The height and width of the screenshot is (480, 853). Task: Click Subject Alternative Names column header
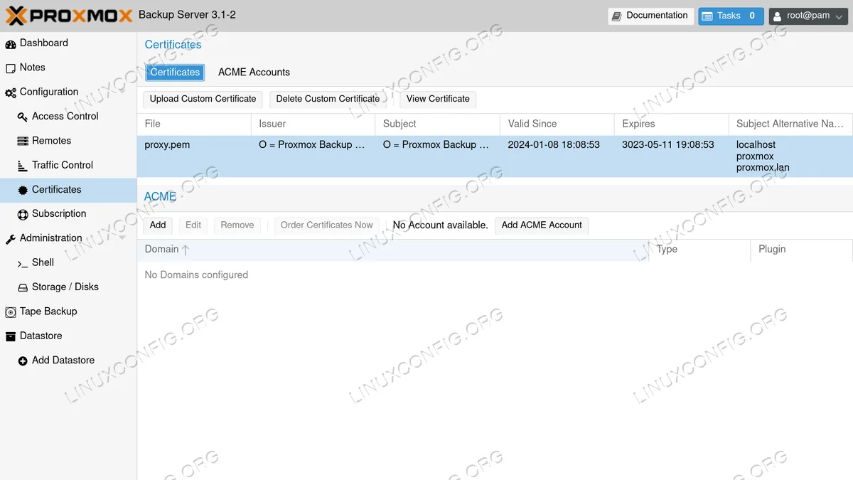tap(790, 124)
